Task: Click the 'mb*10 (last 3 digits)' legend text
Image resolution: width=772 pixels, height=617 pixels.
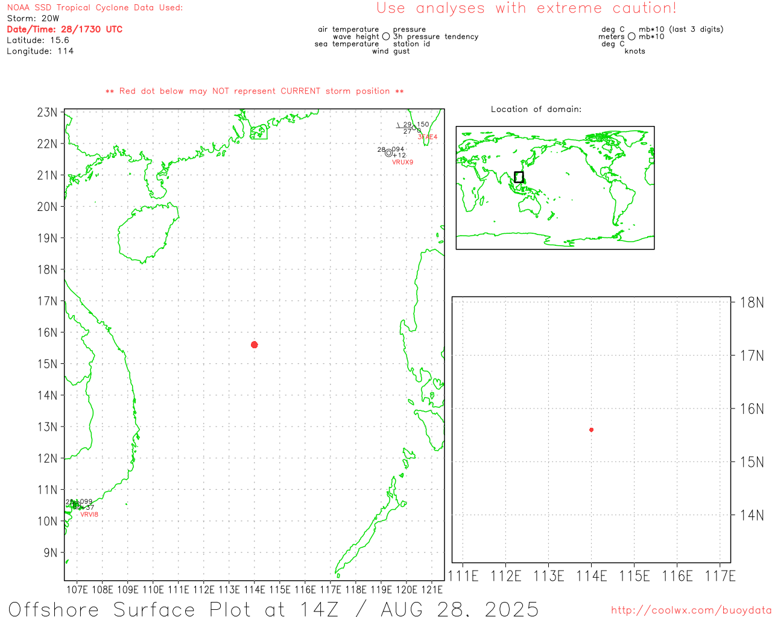Action: [681, 30]
